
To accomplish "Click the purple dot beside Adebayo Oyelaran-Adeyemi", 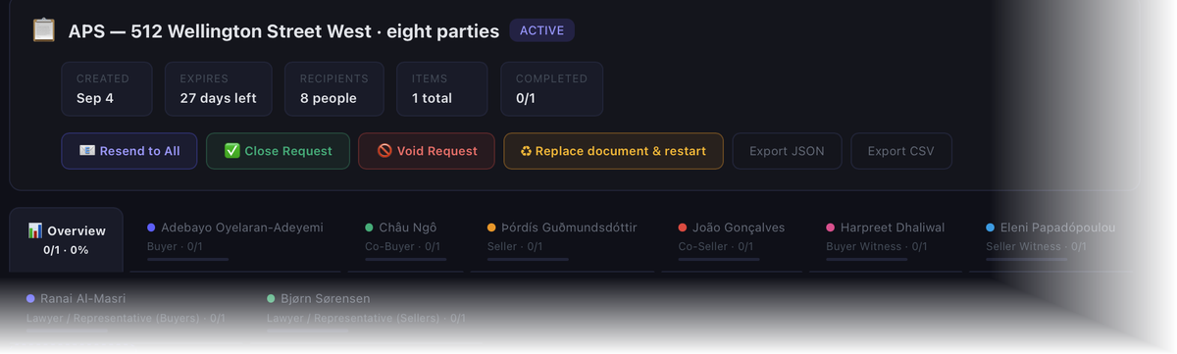I will point(151,228).
